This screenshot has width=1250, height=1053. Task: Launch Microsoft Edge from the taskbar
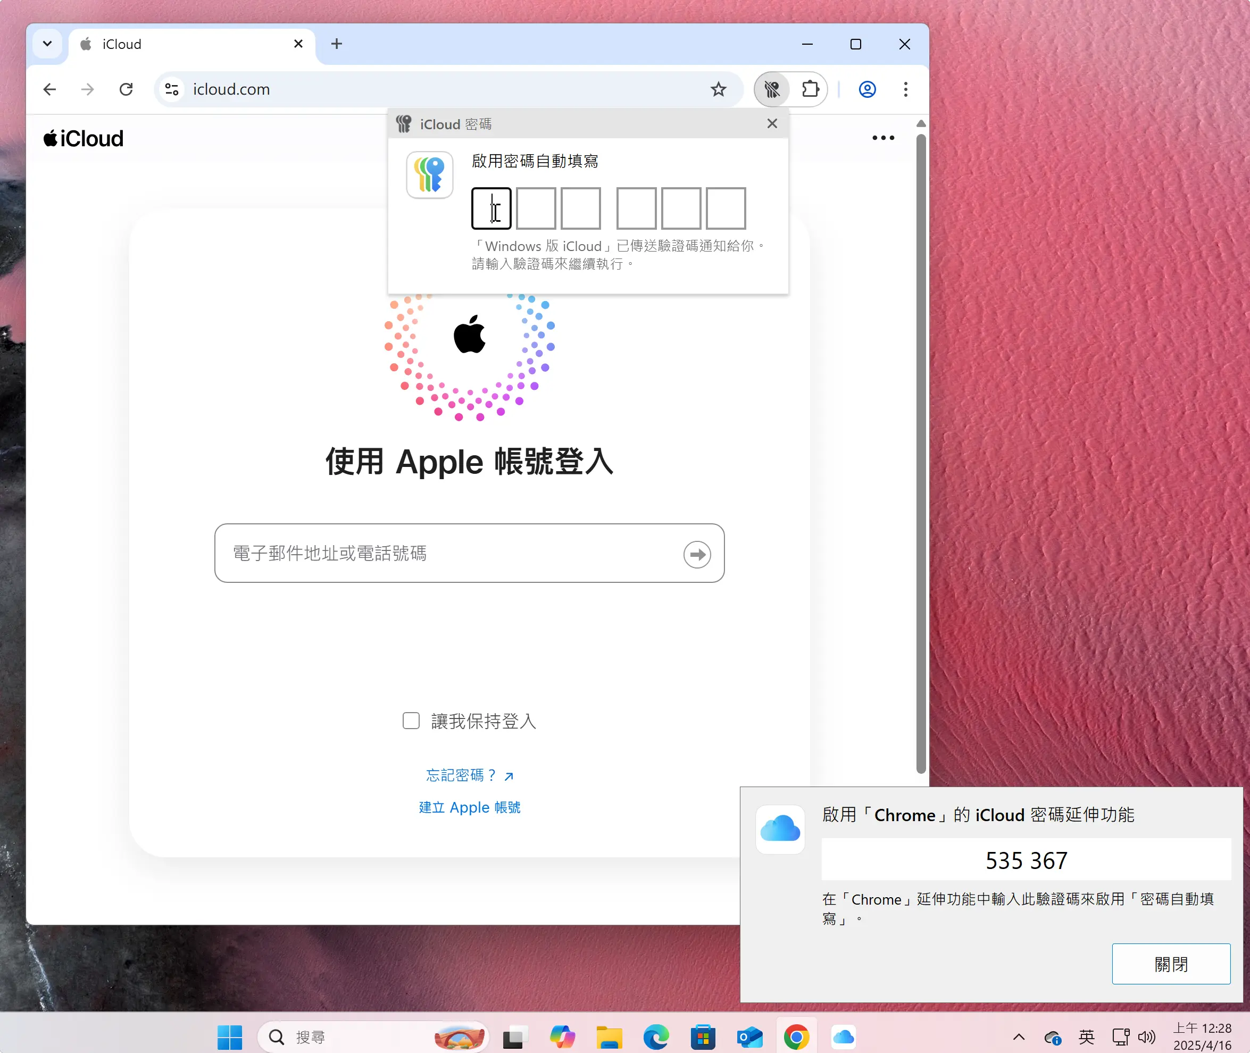[656, 1038]
